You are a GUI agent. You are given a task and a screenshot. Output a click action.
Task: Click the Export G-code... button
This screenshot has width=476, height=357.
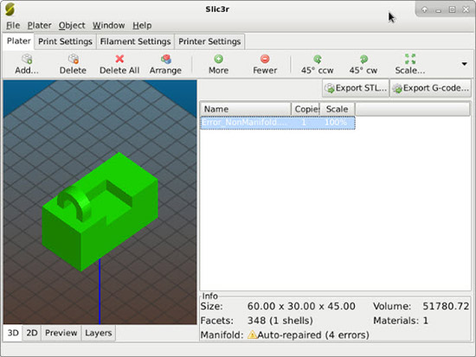click(430, 88)
